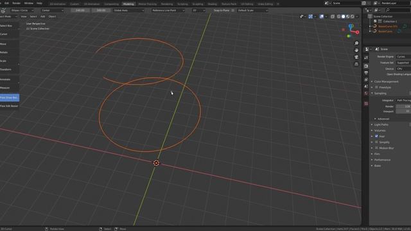Switch to the Compositing workspace tab
Viewport: 411px width, 231px height.
(x=111, y=4)
